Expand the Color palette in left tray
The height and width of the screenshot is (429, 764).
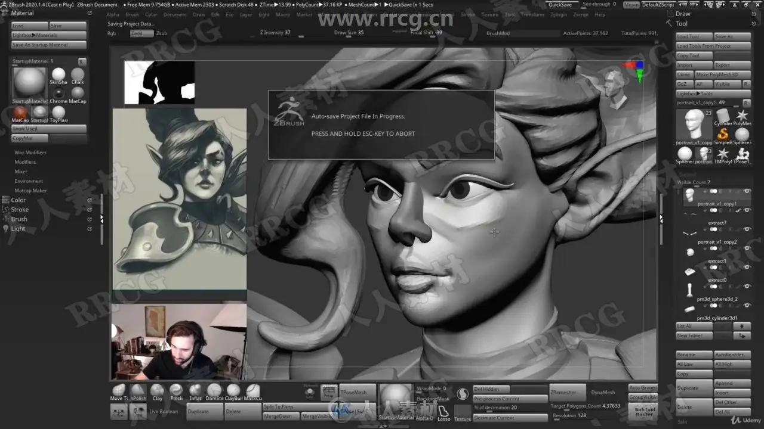19,200
